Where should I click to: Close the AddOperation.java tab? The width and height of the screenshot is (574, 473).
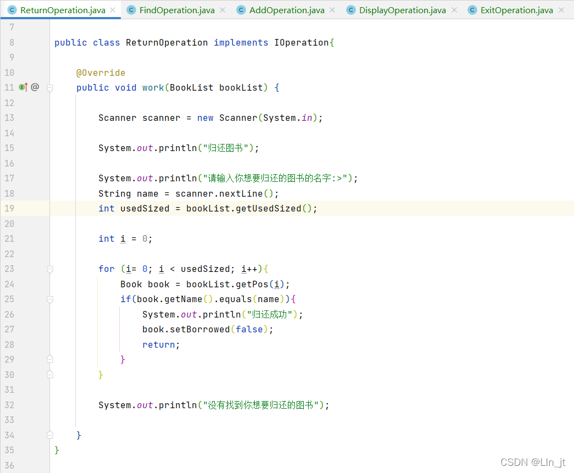(332, 10)
